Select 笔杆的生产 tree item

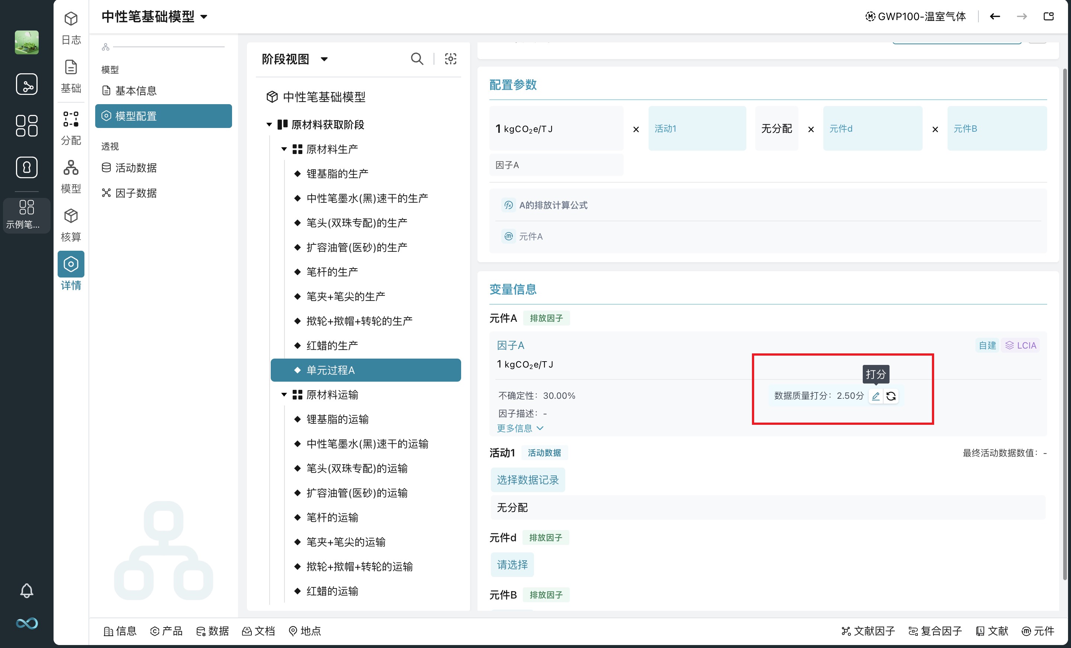coord(332,272)
